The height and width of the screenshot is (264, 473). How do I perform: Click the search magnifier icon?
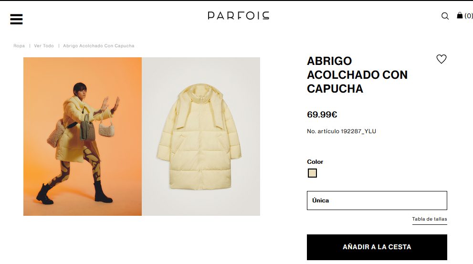point(445,16)
